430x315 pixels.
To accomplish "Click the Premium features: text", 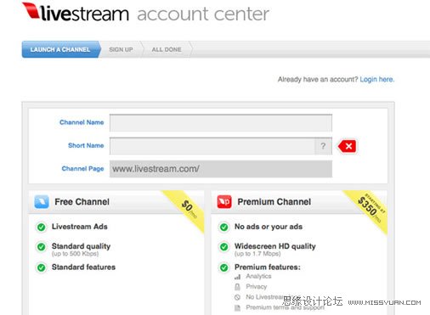I will (268, 267).
